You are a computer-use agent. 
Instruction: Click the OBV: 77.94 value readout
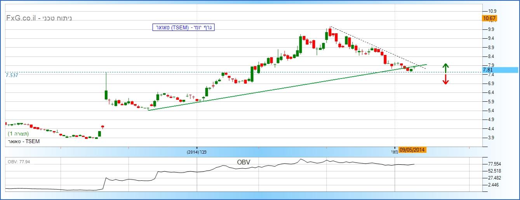19,161
